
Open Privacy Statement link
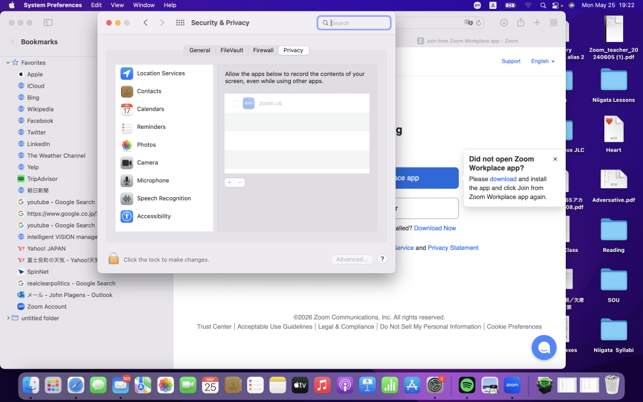coord(452,247)
